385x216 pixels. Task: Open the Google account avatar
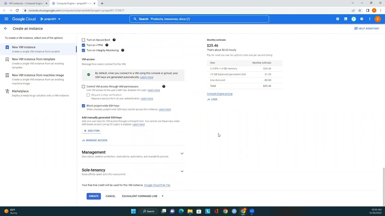(x=377, y=19)
